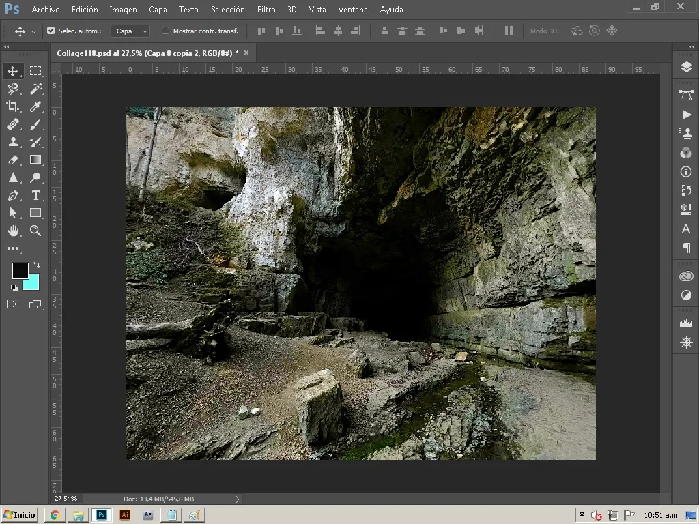Viewport: 699px width, 524px height.
Task: Open Google Chrome from the taskbar
Action: (55, 515)
